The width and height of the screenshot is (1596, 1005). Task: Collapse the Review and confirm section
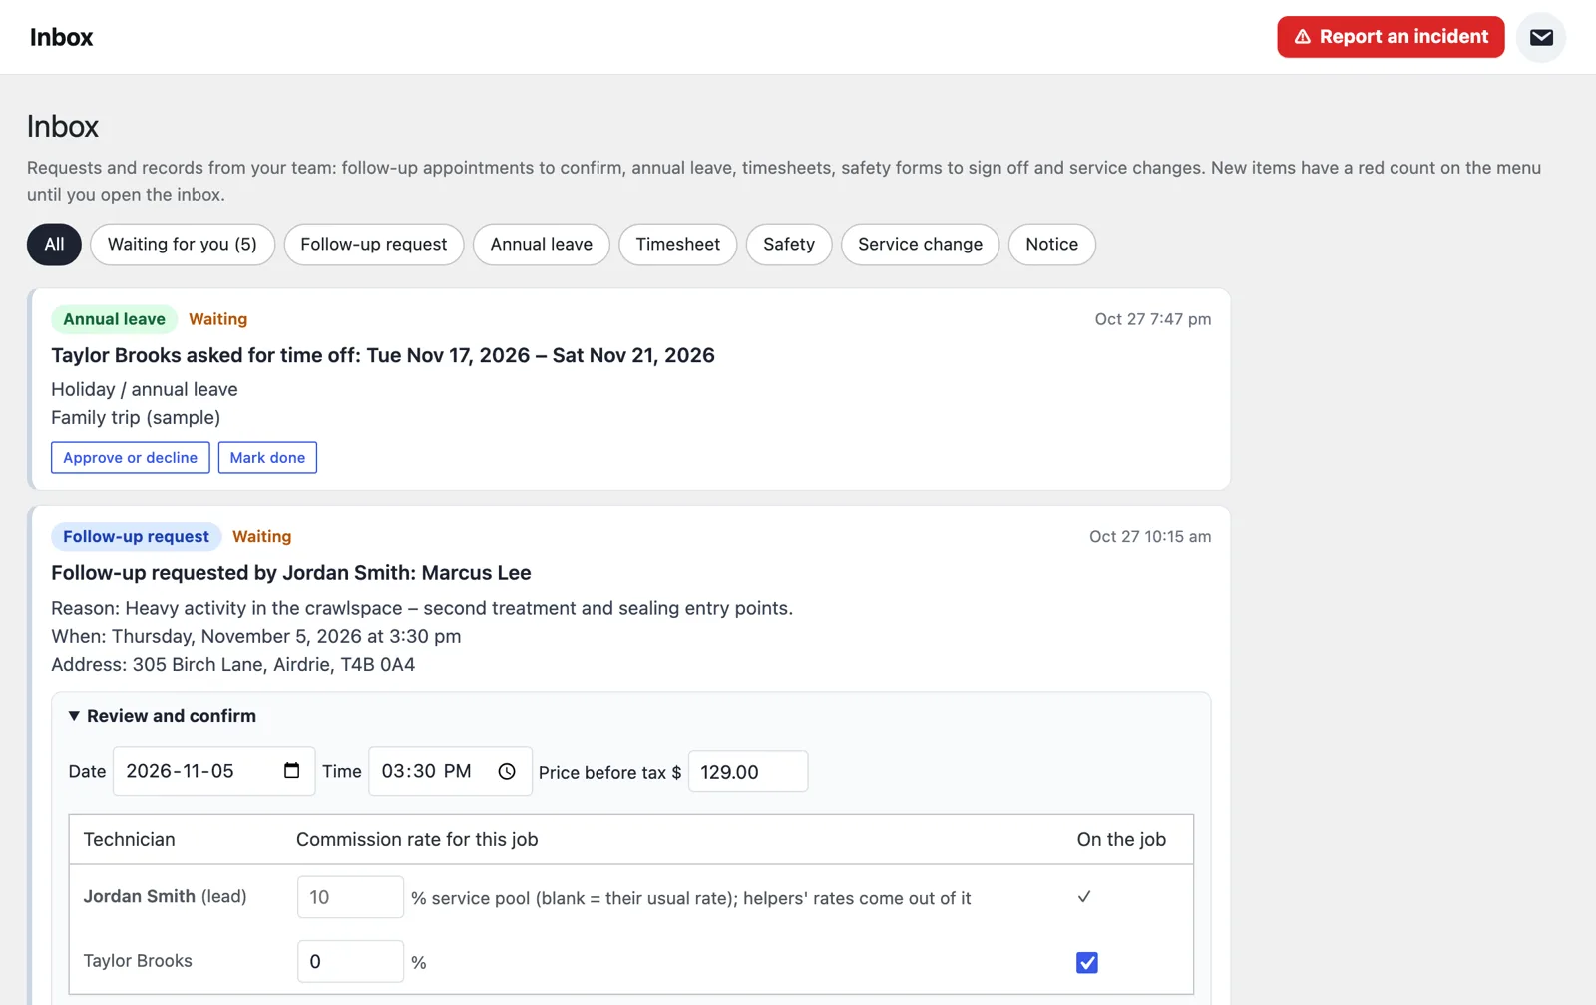coord(163,716)
